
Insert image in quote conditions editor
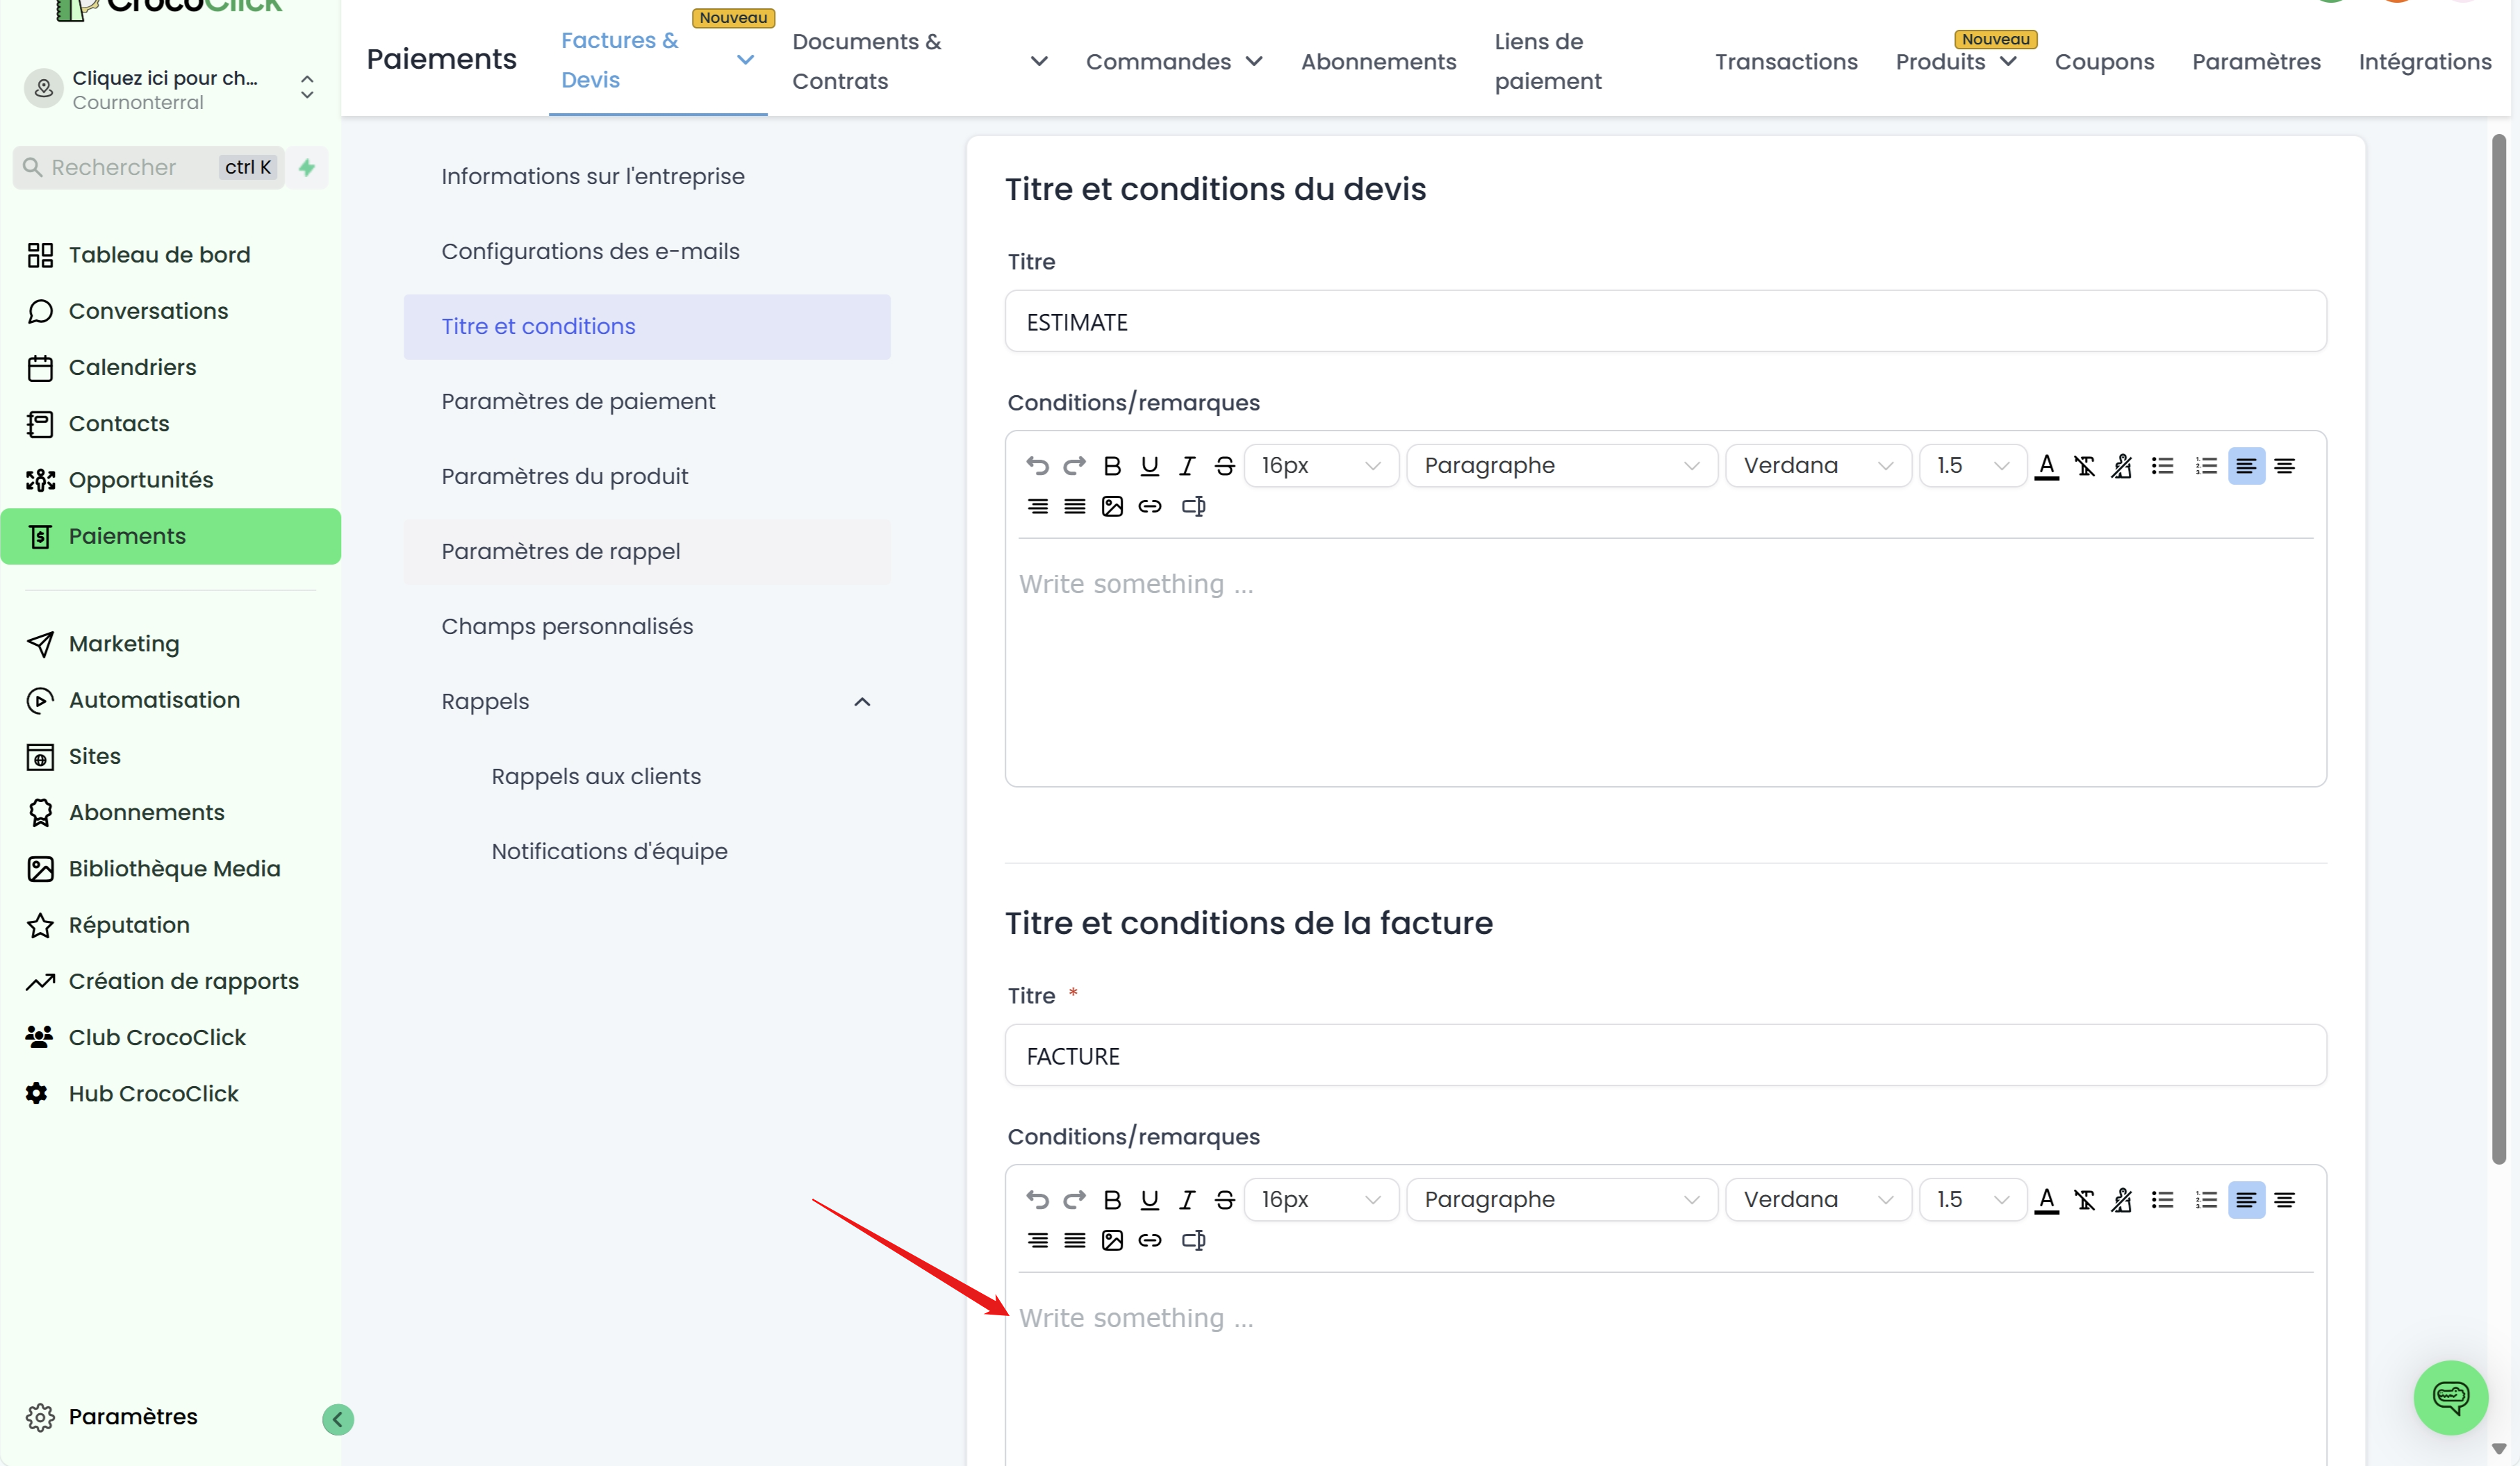tap(1112, 506)
